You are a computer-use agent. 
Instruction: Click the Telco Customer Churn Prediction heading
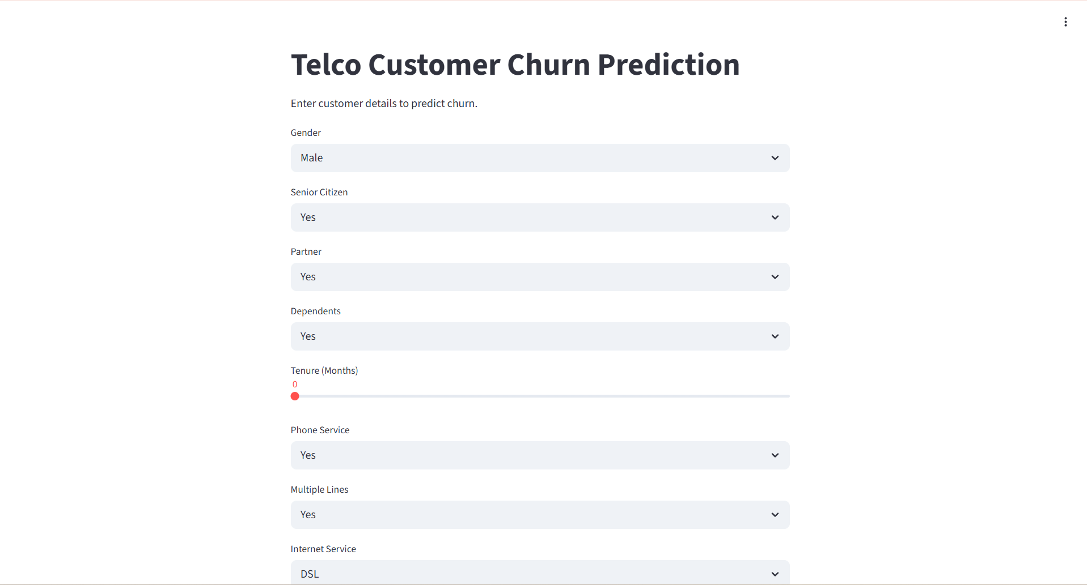click(515, 65)
